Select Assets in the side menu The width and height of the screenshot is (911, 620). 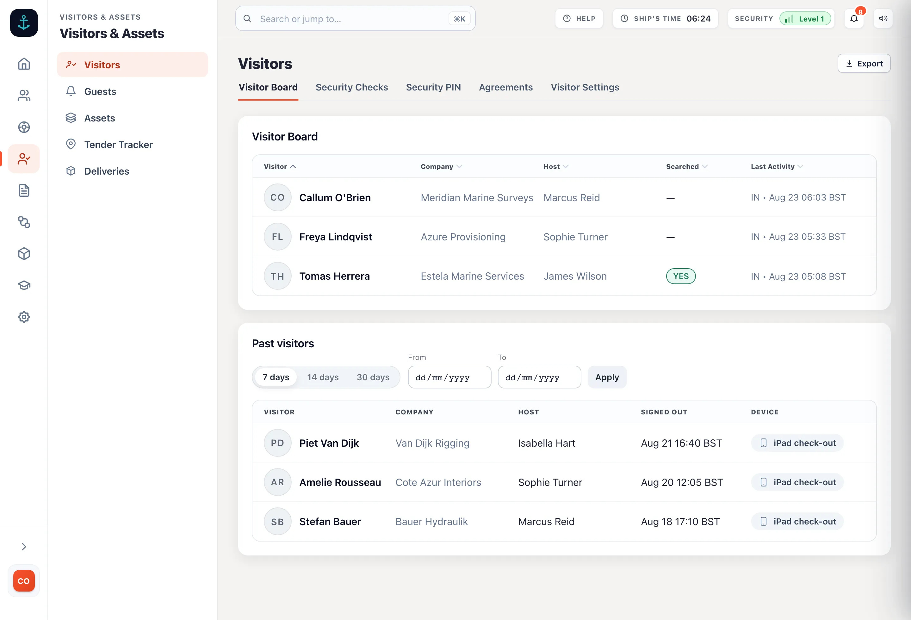click(x=133, y=118)
